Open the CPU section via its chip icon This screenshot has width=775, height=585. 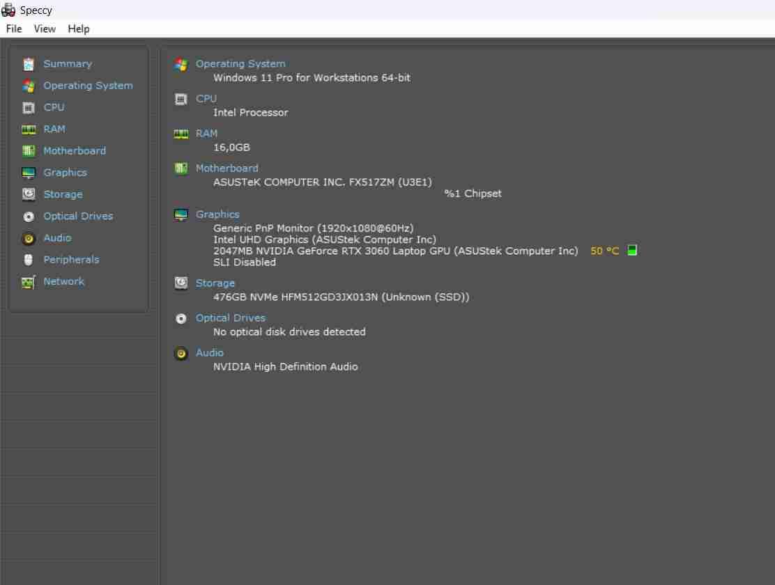pyautogui.click(x=29, y=107)
